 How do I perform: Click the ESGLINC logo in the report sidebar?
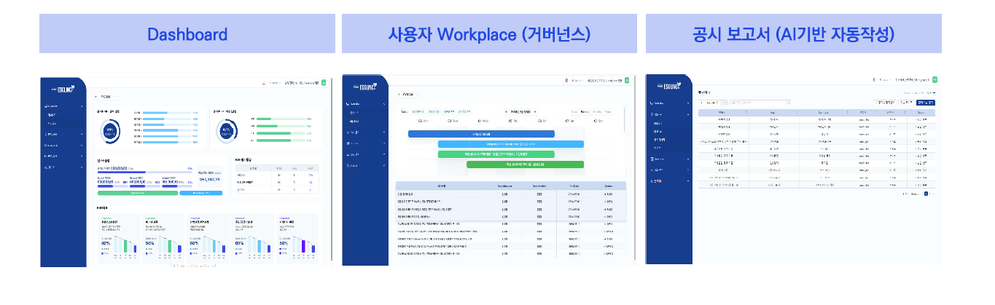click(x=669, y=87)
